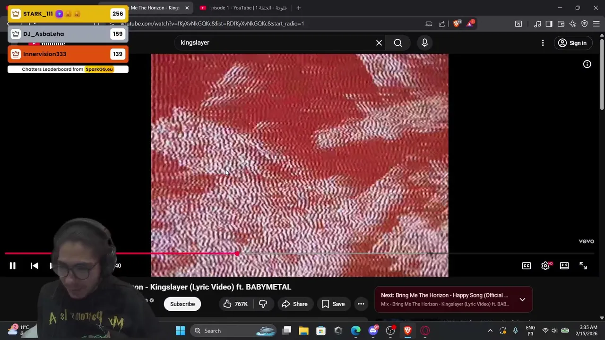The width and height of the screenshot is (605, 340).
Task: Open the SparkGG.eu leaderboard link
Action: click(99, 69)
